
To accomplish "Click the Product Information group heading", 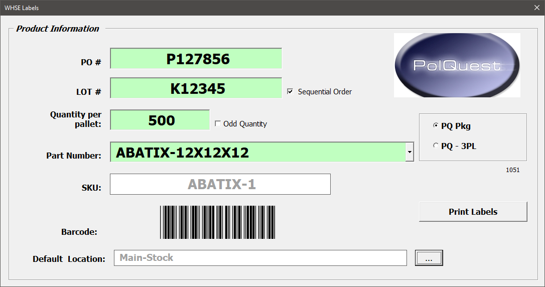I will (x=58, y=29).
